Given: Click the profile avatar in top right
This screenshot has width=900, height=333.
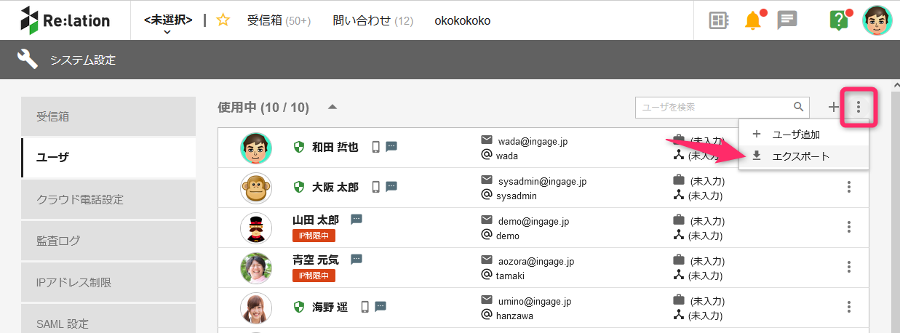Looking at the screenshot, I should tap(877, 20).
